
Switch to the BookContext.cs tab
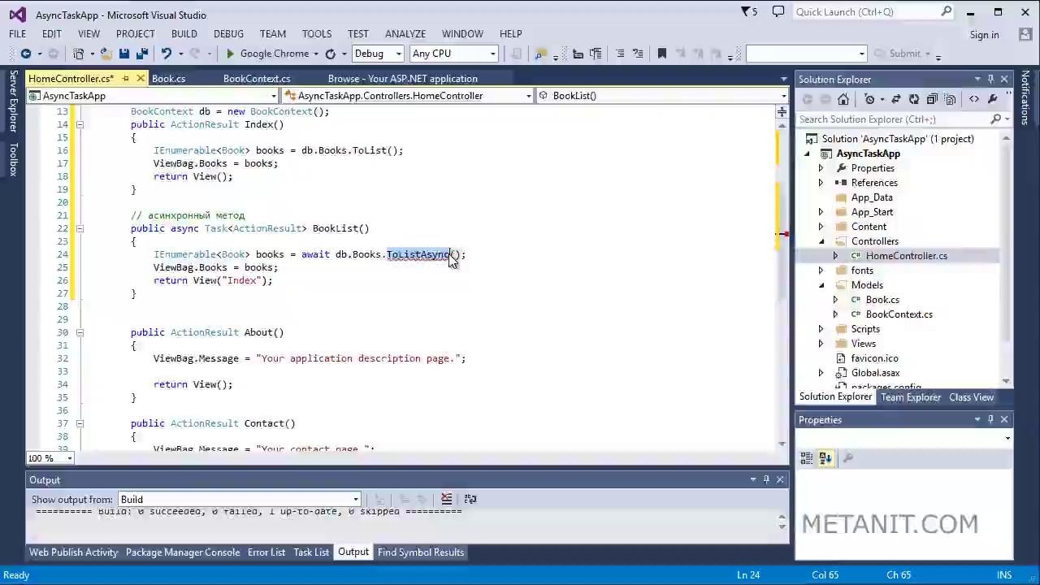point(256,79)
